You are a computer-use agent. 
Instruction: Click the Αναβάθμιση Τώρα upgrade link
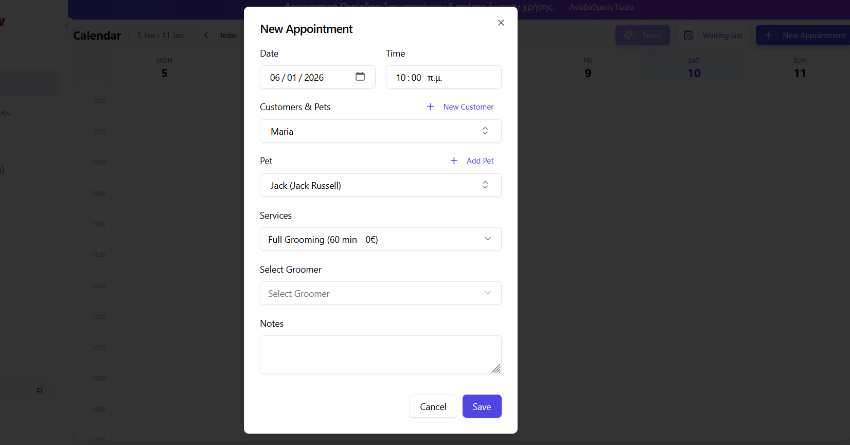(x=601, y=7)
